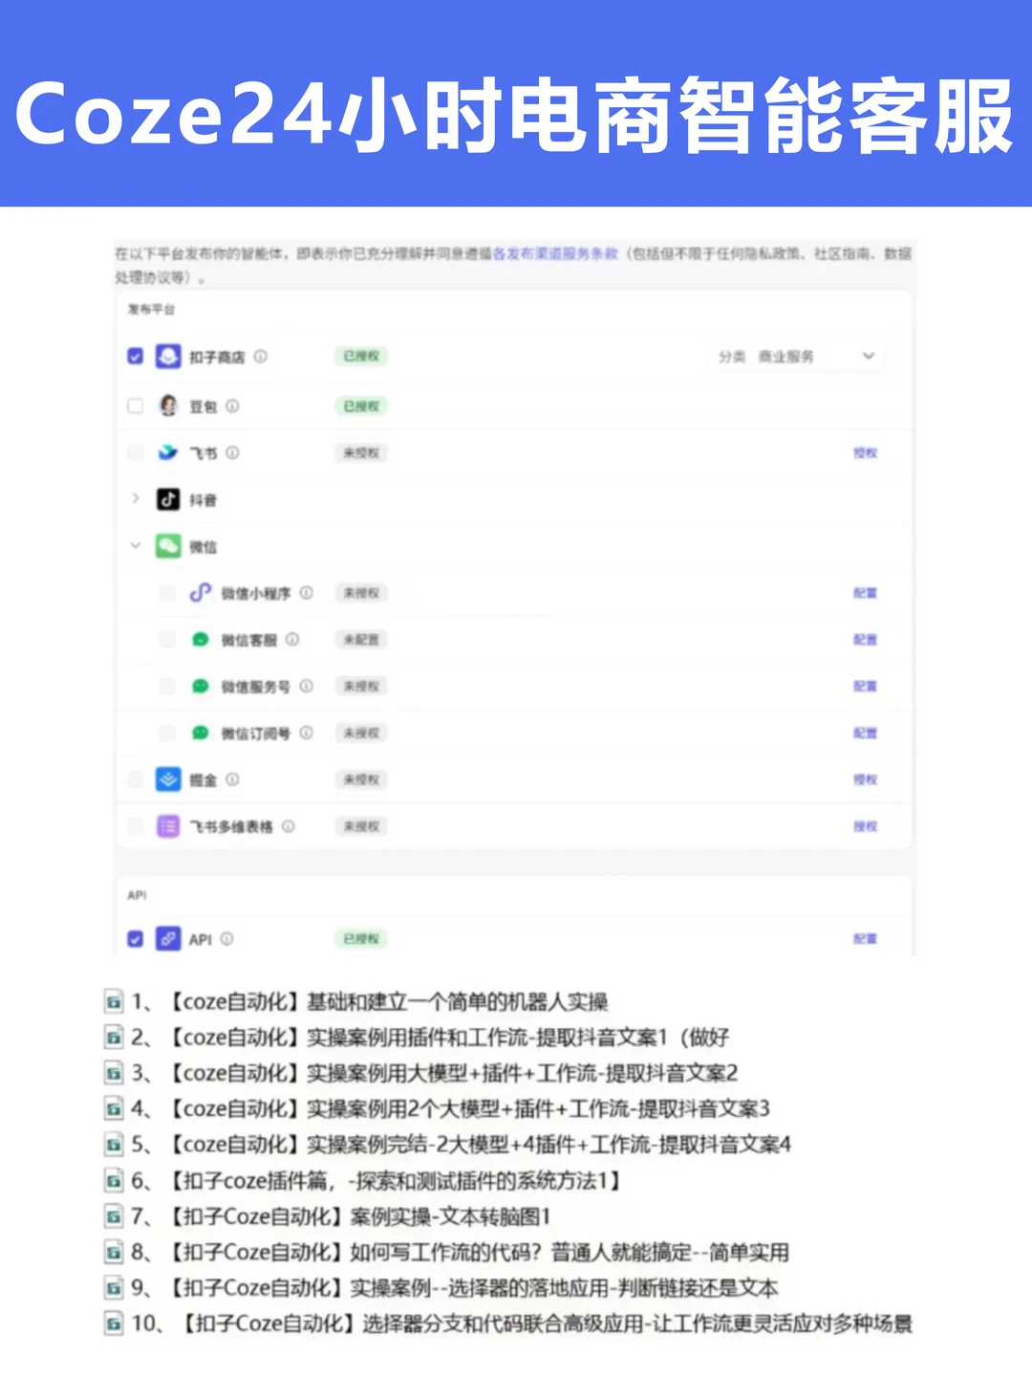
Task: Check the 微信小程序 checkbox
Action: [167, 593]
